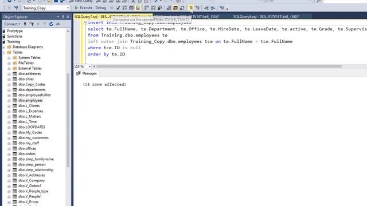367x206 pixels.
Task: Click the Object Explorer vertical scrollbar
Action: coord(68,120)
